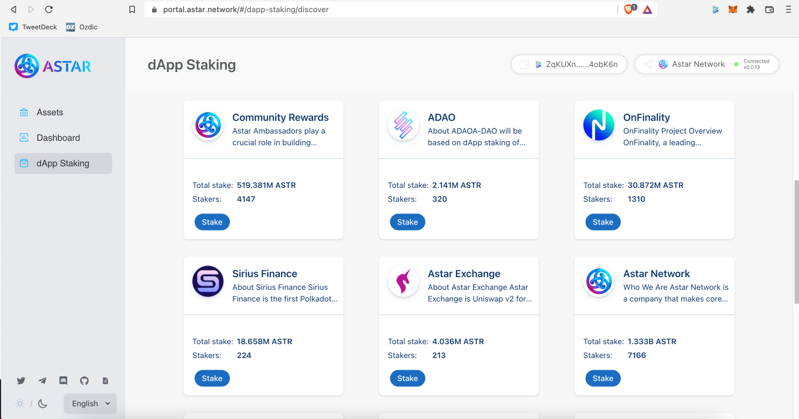The image size is (799, 419).
Task: Open the Twitter link icon
Action: pyautogui.click(x=21, y=381)
